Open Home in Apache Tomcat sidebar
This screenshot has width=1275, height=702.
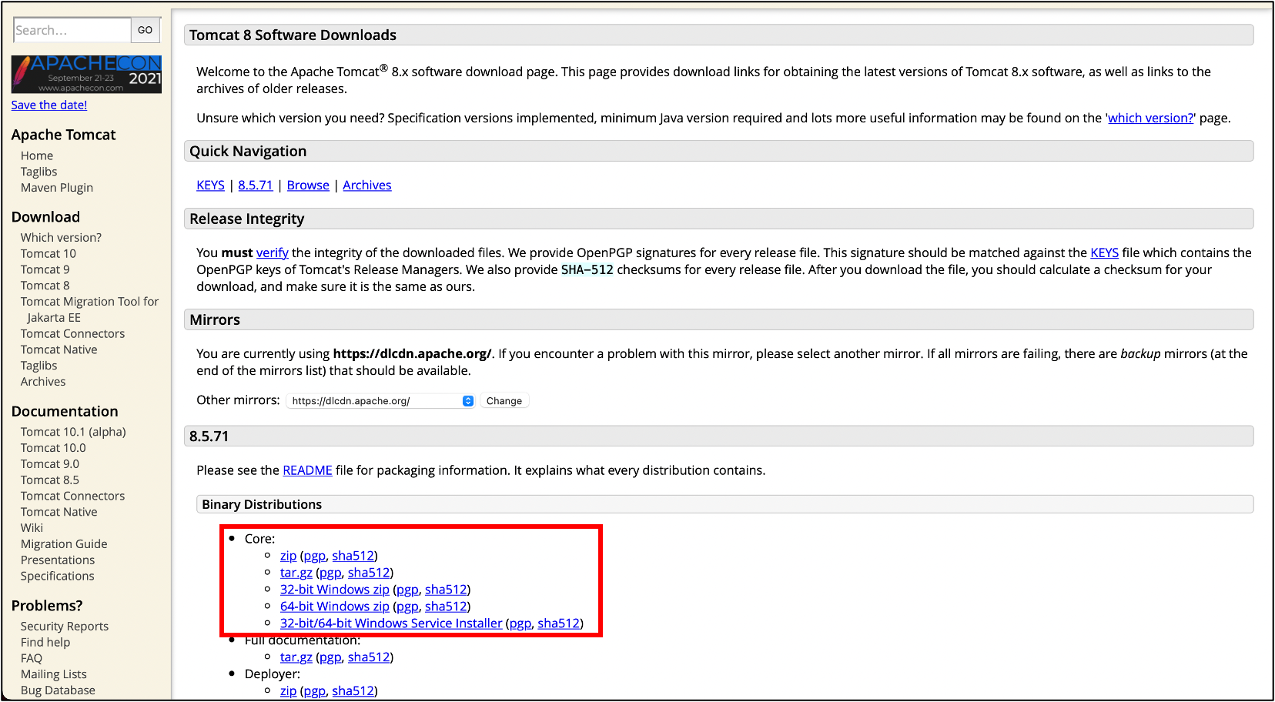37,155
